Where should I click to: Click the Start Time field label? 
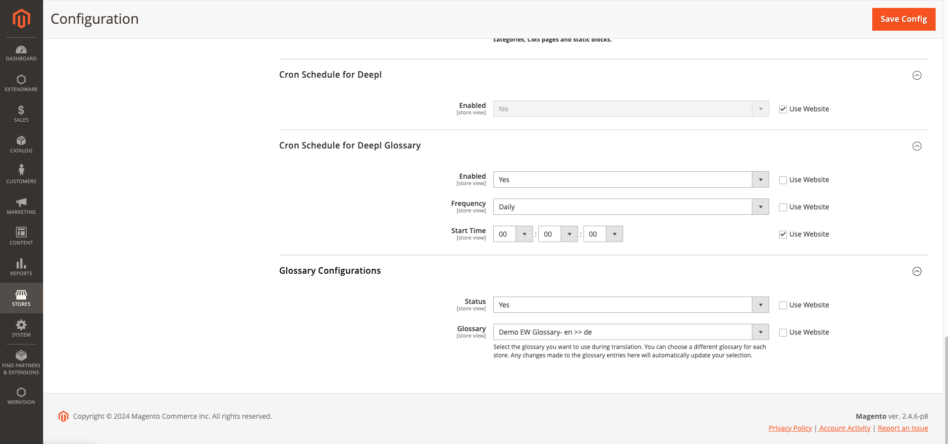469,231
